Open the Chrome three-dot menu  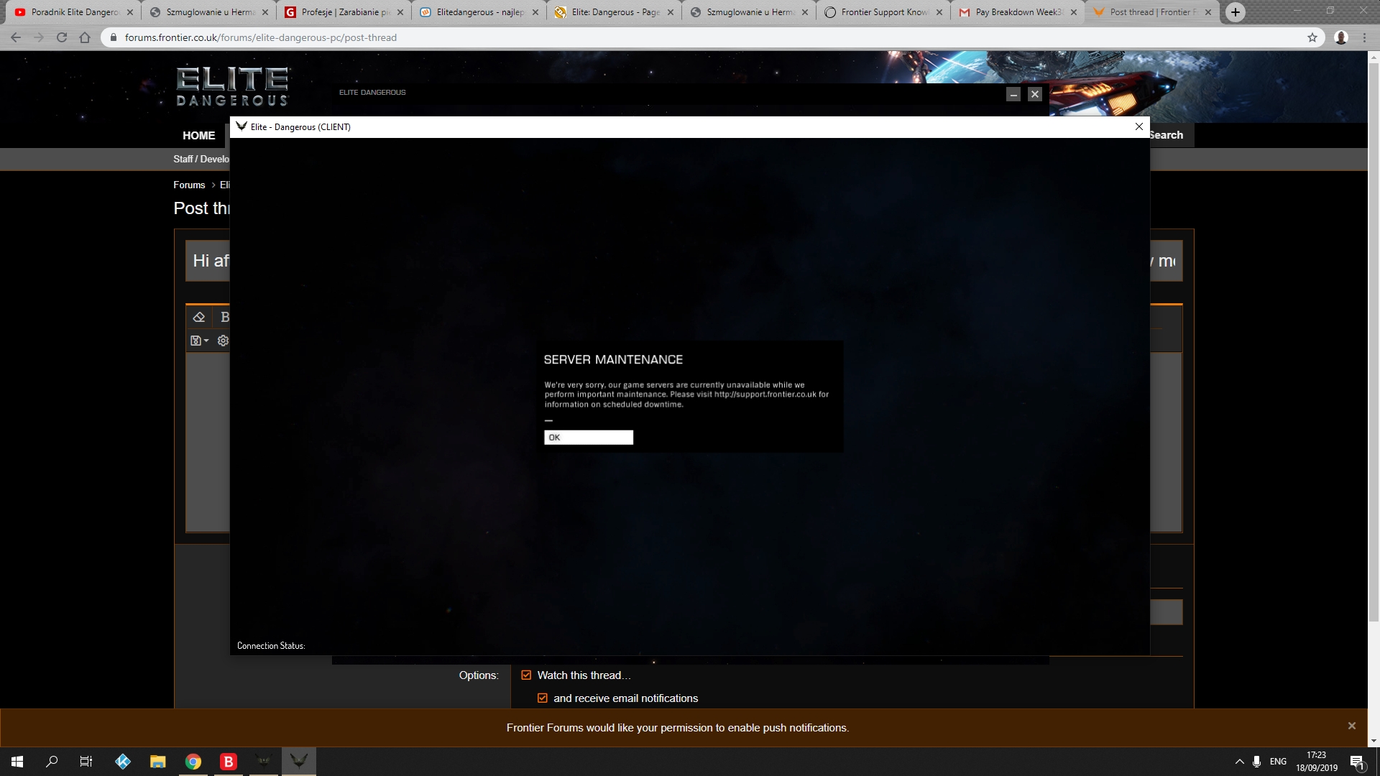(1364, 37)
